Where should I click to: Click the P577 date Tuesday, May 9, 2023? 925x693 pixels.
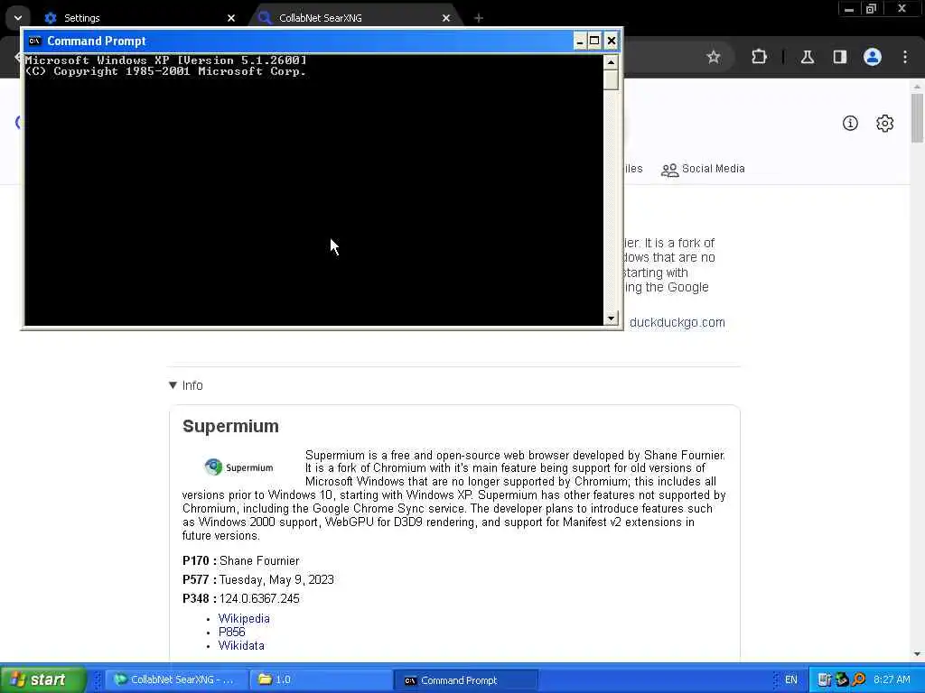[276, 579]
